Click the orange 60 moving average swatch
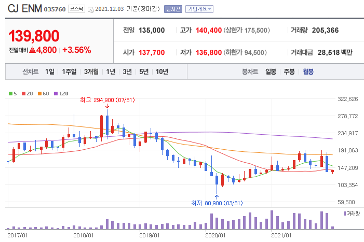Viewport: 364px width, 242px height. 39,94
